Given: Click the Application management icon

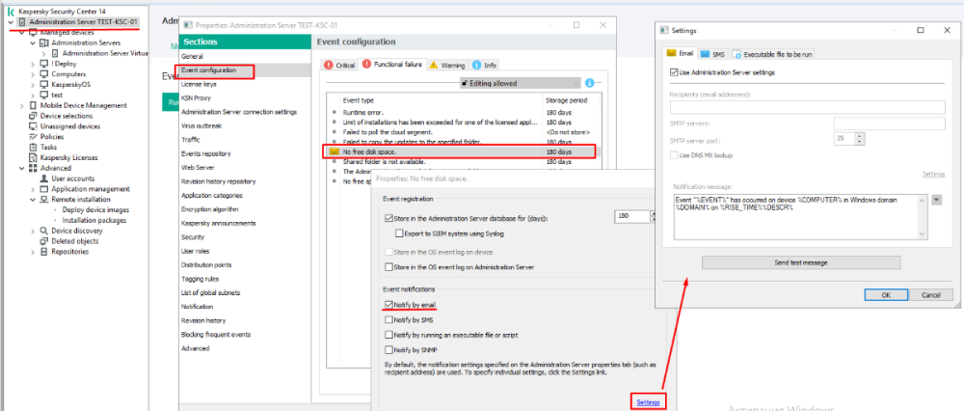Looking at the screenshot, I should pyautogui.click(x=43, y=189).
